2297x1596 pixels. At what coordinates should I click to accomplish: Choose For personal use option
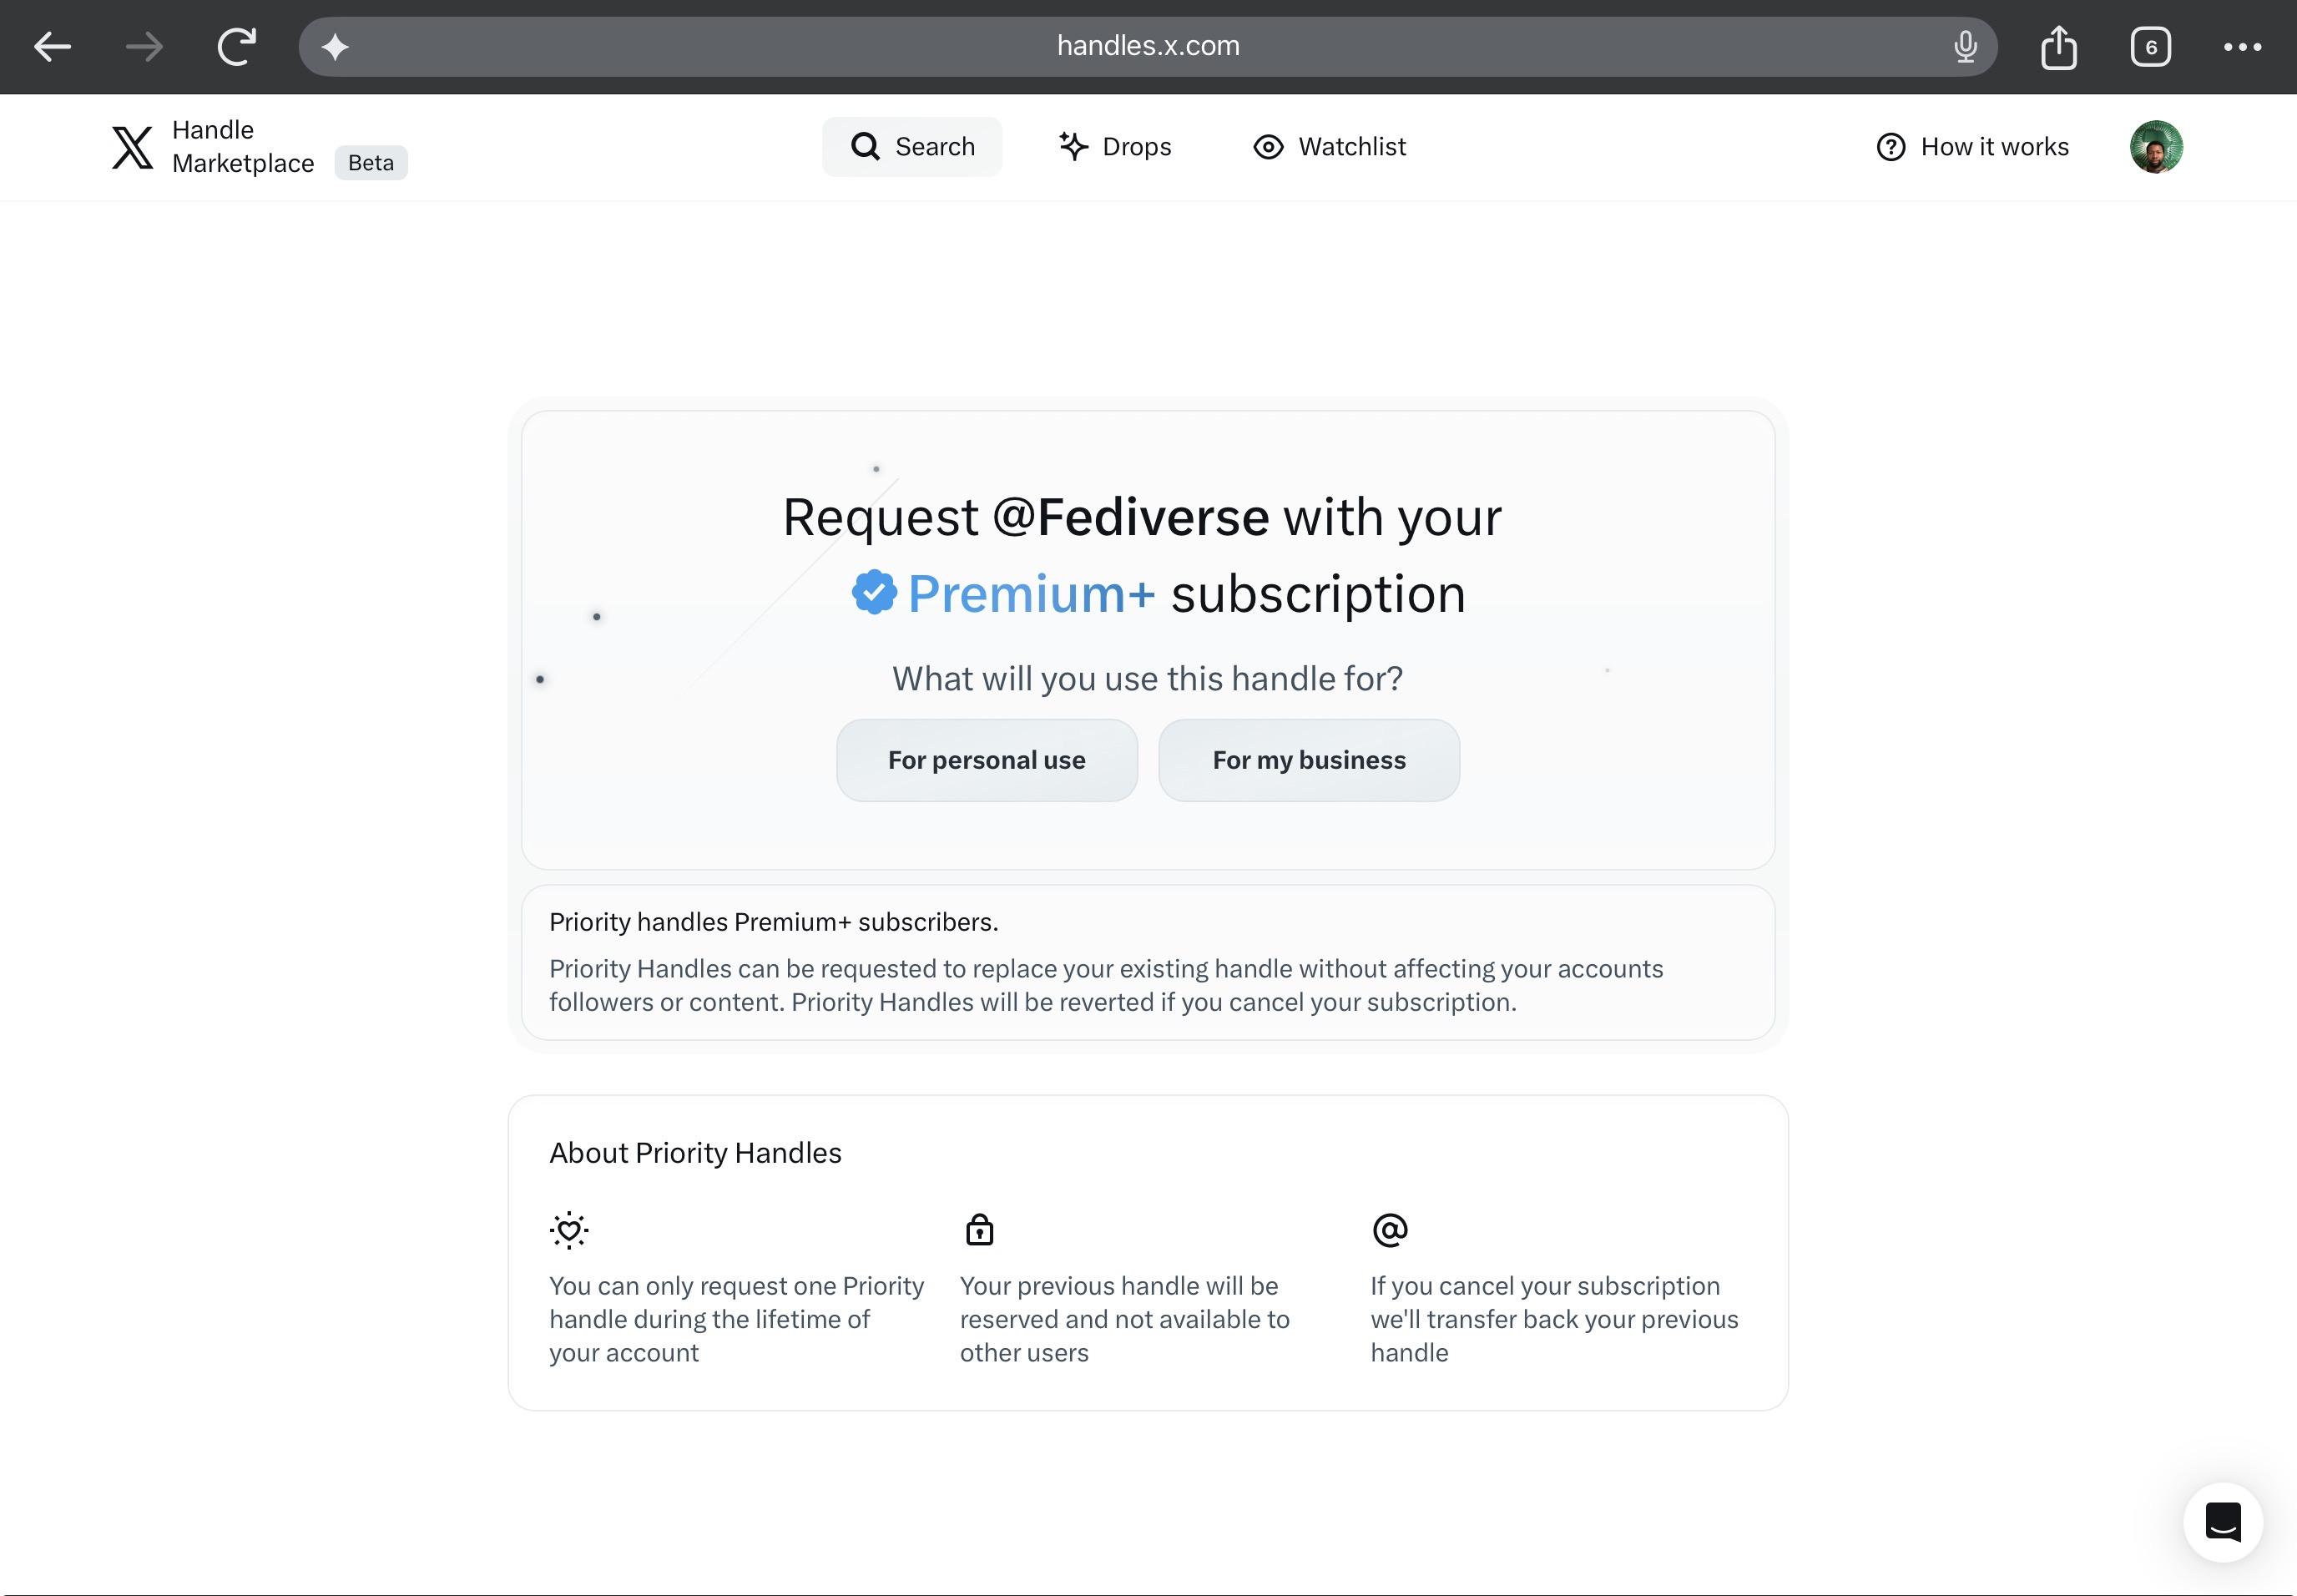[986, 760]
